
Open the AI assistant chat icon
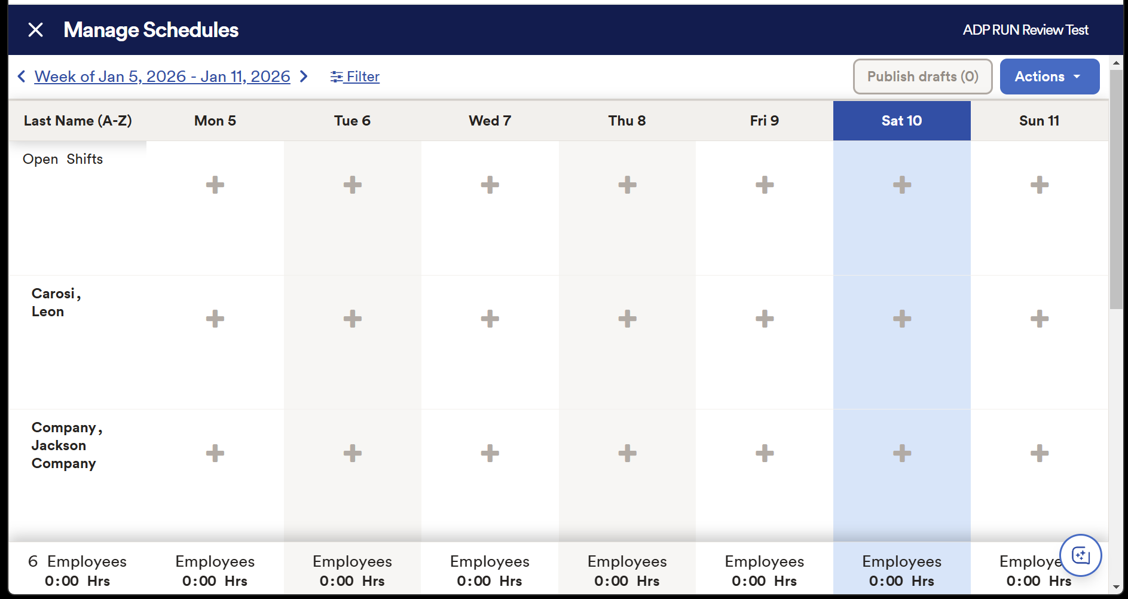[x=1080, y=555]
